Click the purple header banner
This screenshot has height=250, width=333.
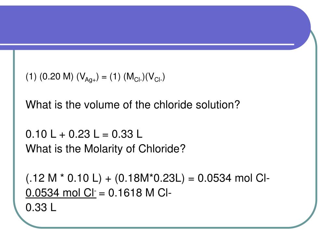pos(155,28)
